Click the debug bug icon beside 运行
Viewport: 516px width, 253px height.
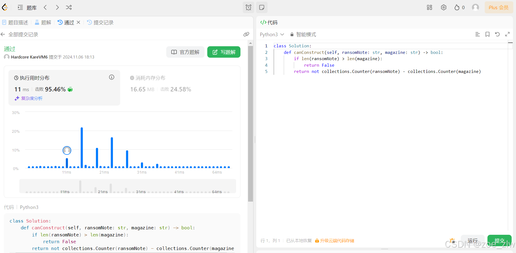[x=452, y=240]
